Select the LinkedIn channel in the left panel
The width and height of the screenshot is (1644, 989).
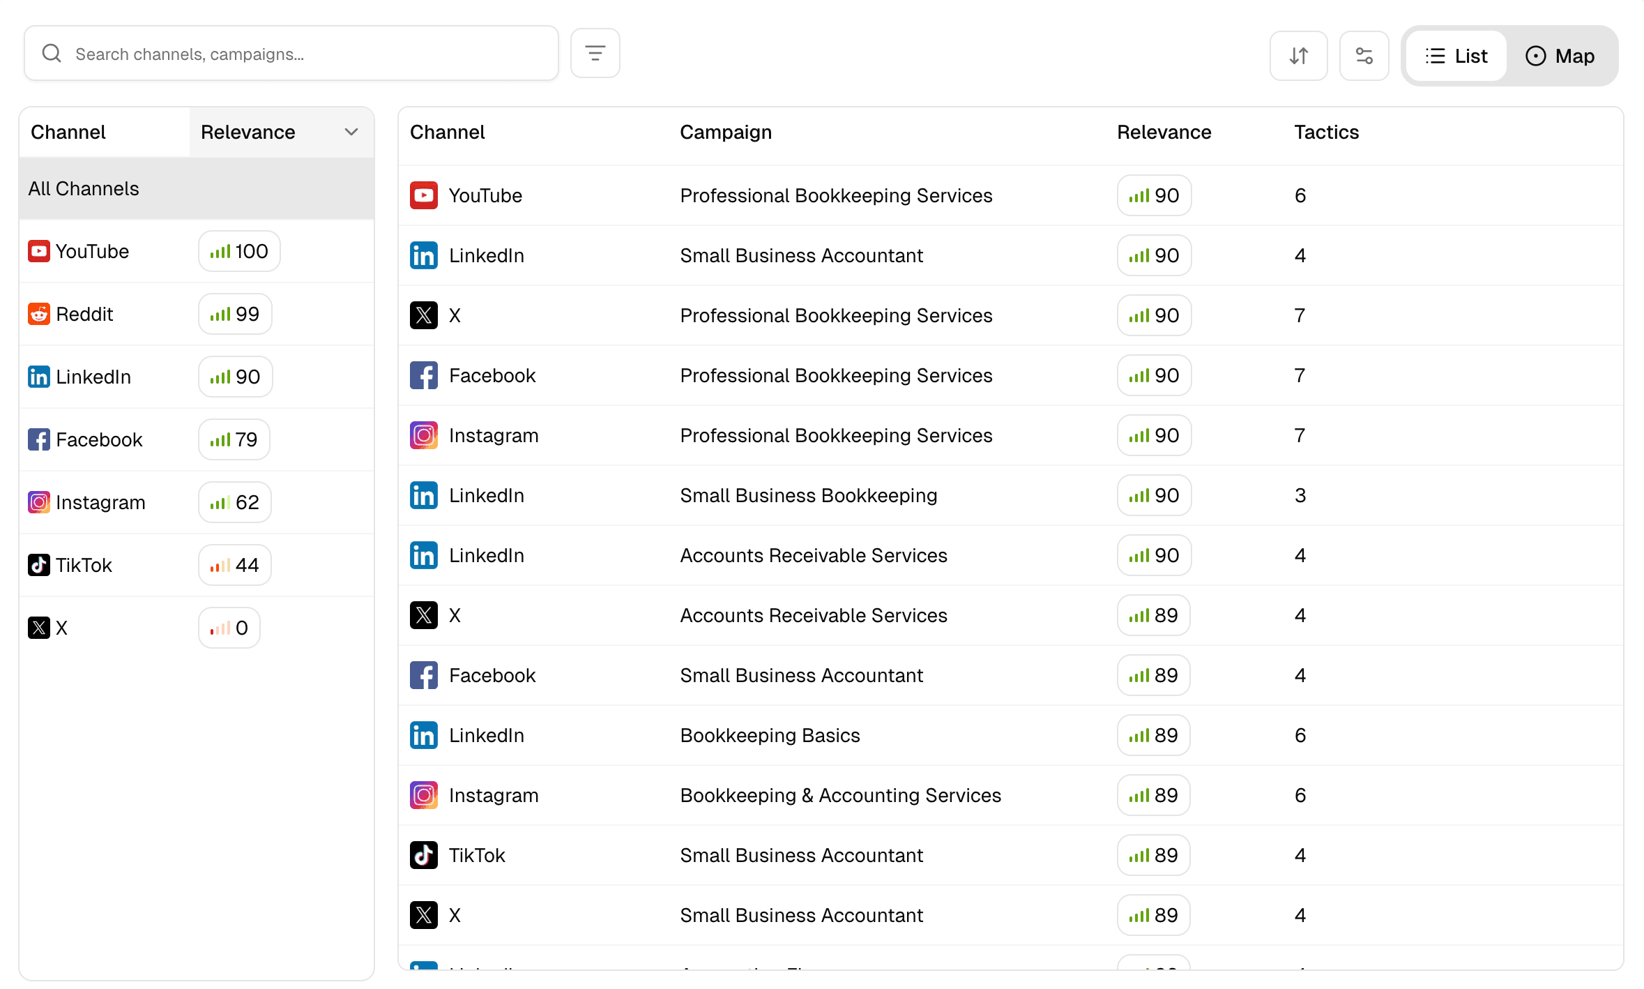point(93,377)
